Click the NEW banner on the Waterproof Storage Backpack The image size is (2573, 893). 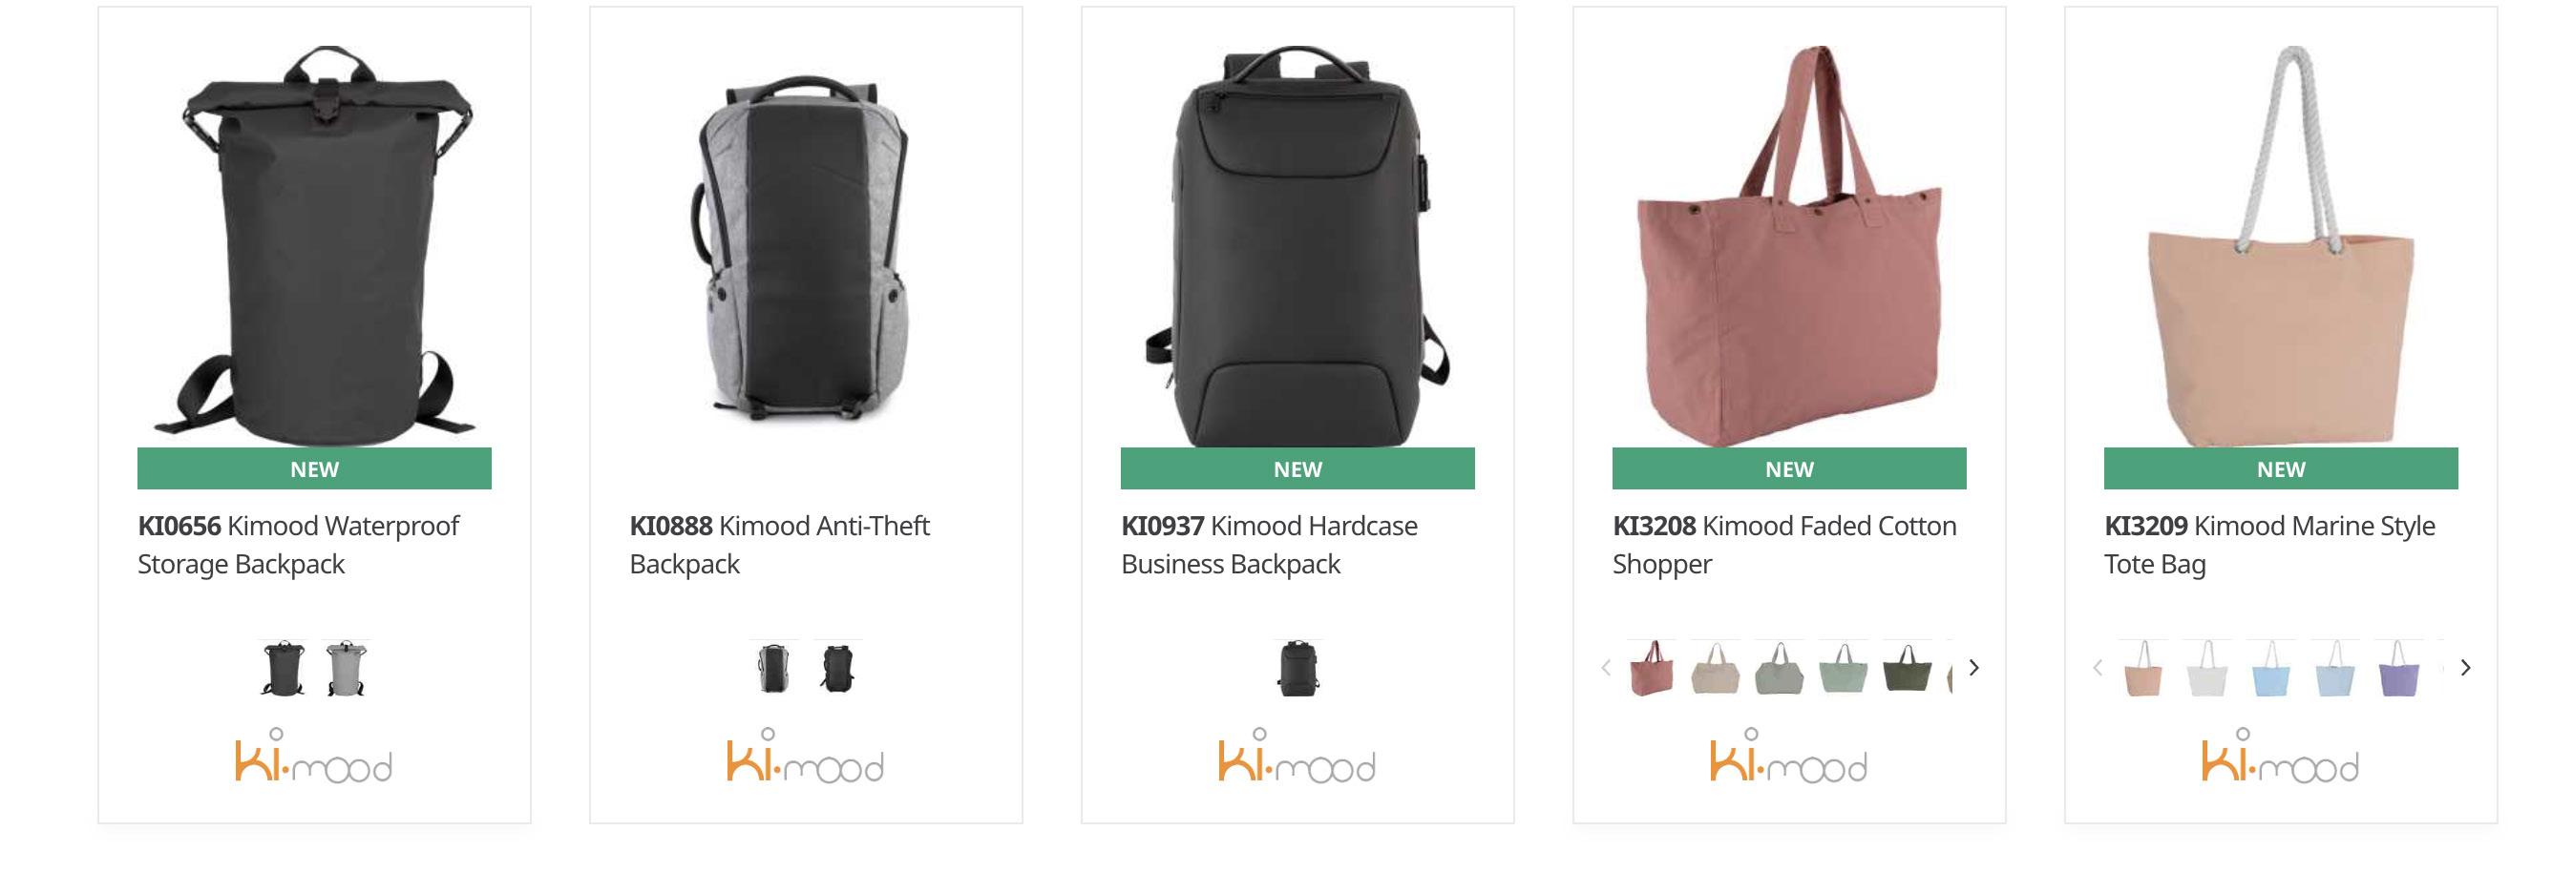(314, 469)
